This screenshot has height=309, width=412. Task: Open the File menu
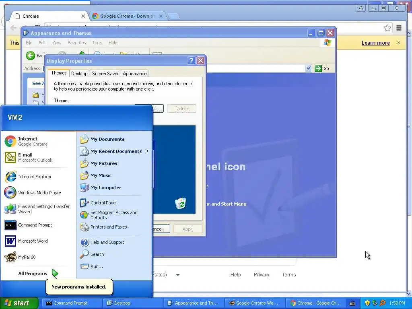(x=29, y=43)
